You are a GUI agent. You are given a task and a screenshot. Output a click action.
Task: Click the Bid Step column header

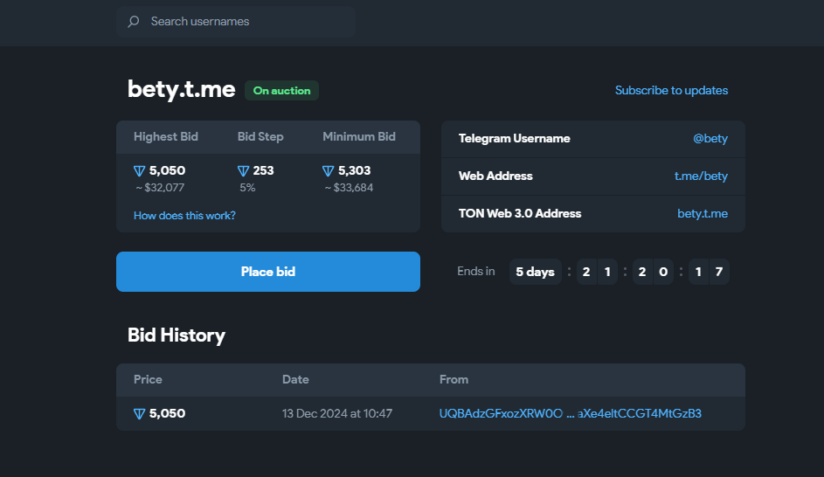click(260, 136)
